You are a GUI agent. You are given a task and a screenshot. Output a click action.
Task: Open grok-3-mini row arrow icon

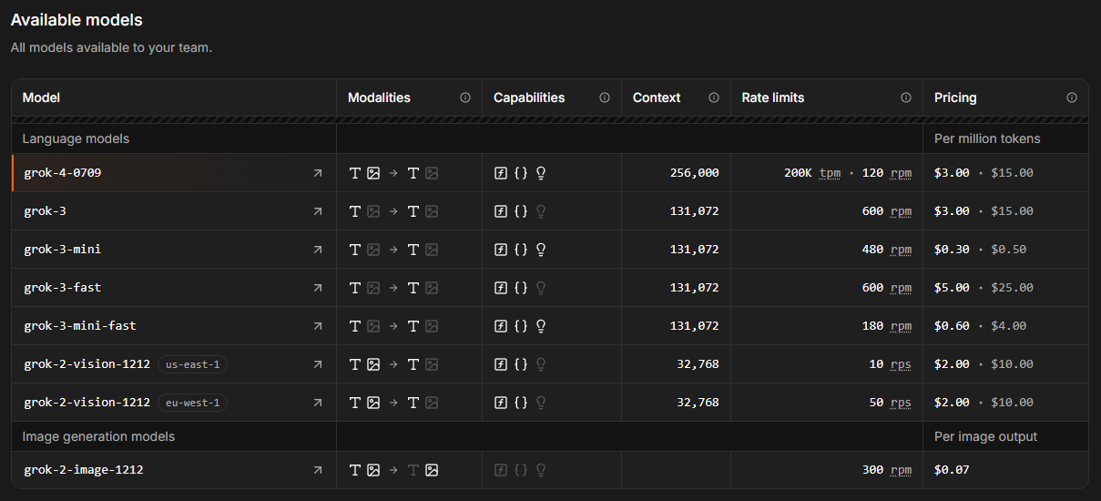click(317, 250)
